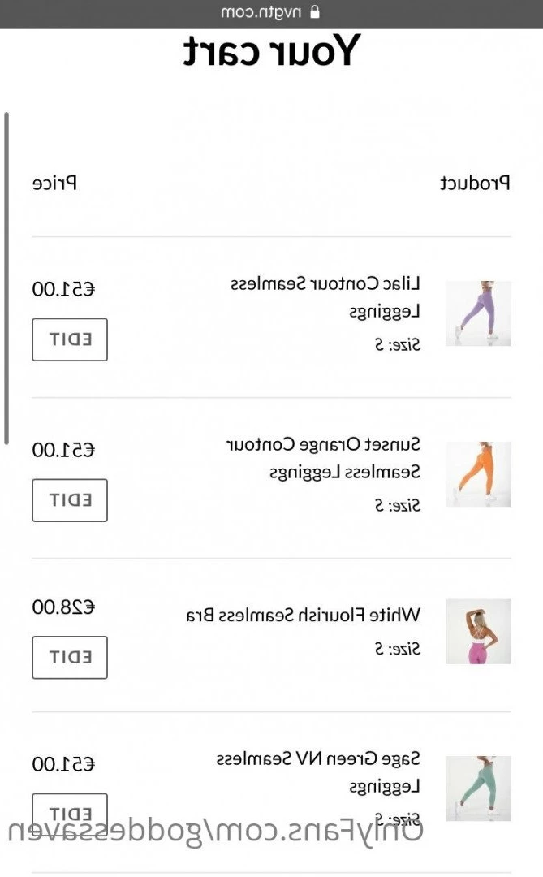Click the padlock icon in address bar
The width and height of the screenshot is (543, 877).
tap(315, 11)
